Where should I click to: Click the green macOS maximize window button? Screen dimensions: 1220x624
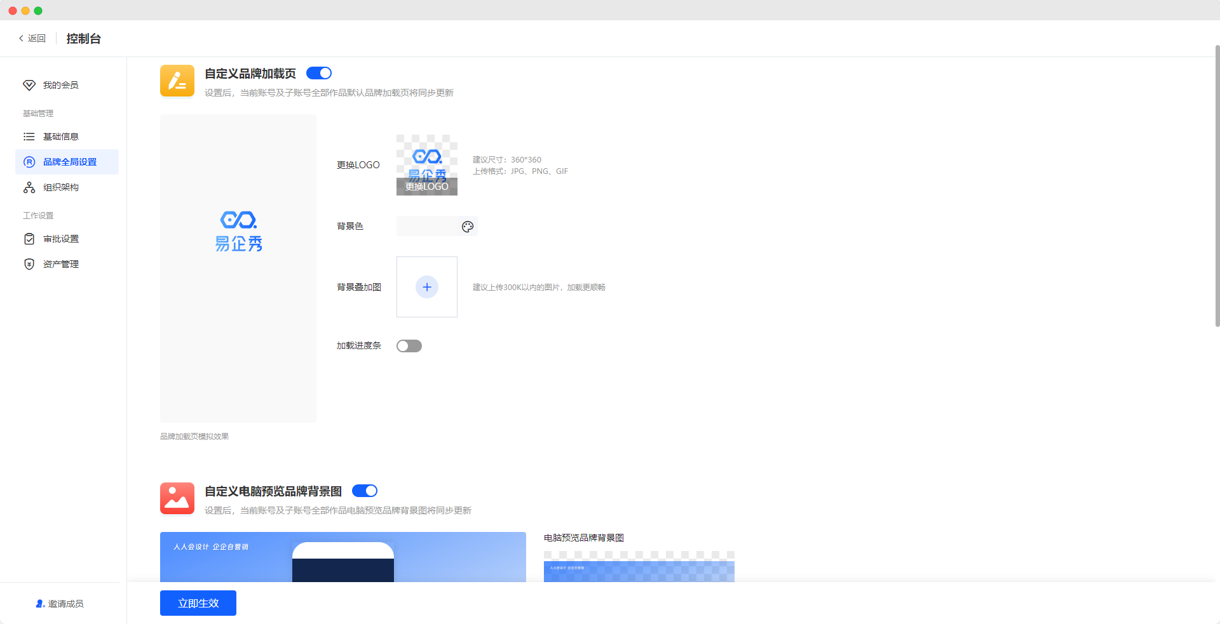tap(38, 11)
